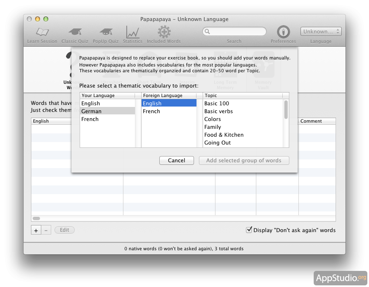Select French in Foreign Language list
This screenshot has height=287, width=369.
[x=169, y=111]
